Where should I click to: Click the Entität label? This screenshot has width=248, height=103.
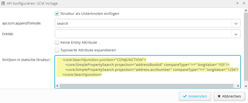pyautogui.click(x=8, y=34)
